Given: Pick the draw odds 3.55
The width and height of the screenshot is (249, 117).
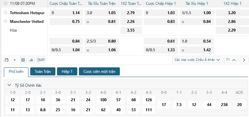Looking at the screenshot, I should point(131,30).
